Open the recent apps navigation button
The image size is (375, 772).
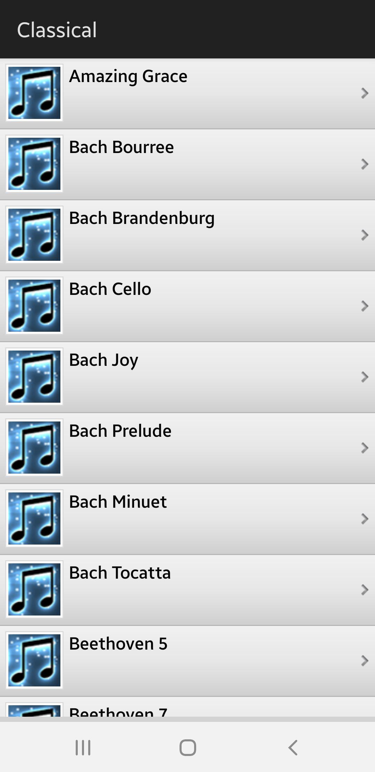tap(83, 747)
